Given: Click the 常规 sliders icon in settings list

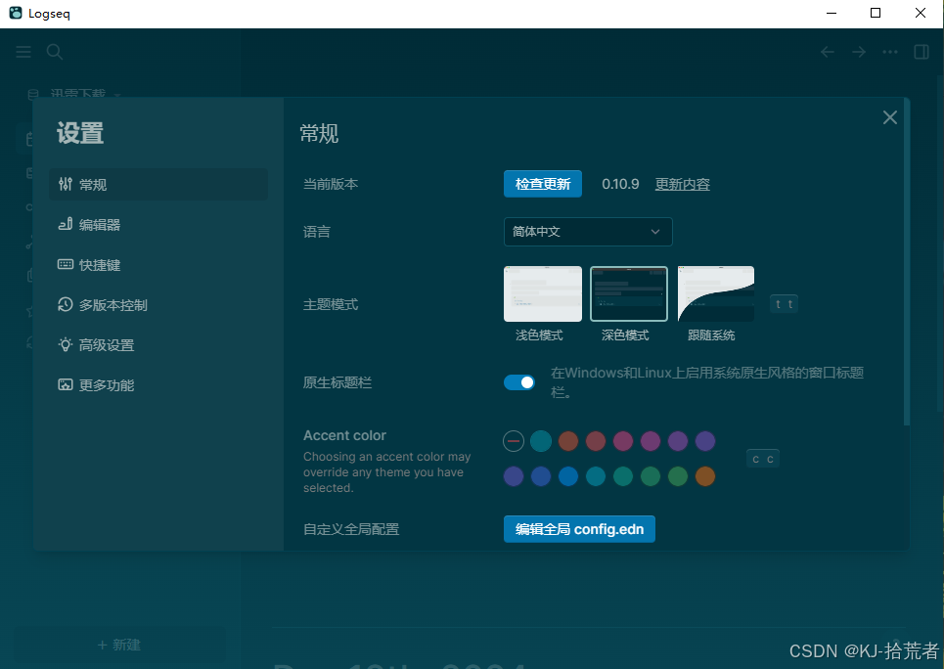Looking at the screenshot, I should [65, 184].
